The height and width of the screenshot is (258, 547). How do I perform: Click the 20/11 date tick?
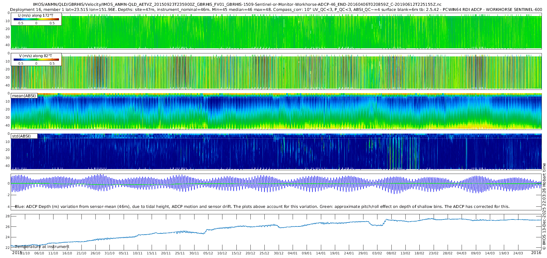[166, 253]
